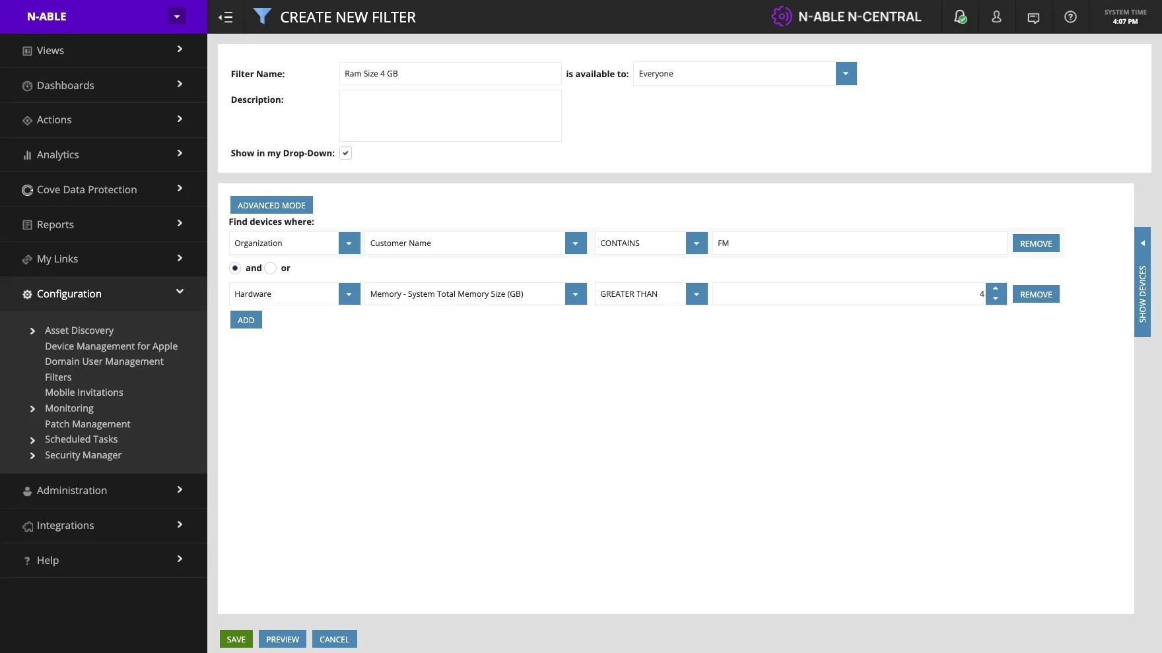Viewport: 1162px width, 653px height.
Task: Open the GREATER THAN operator dropdown
Action: click(x=697, y=294)
